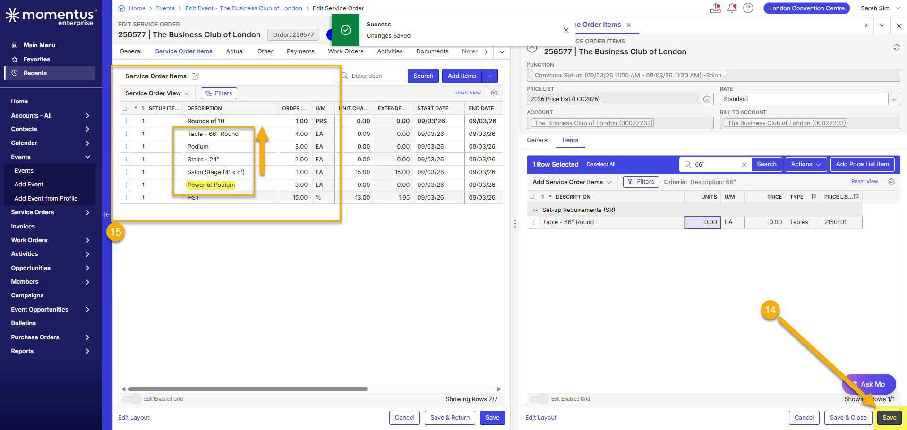Open row menu for Salon Stage row

(126, 172)
